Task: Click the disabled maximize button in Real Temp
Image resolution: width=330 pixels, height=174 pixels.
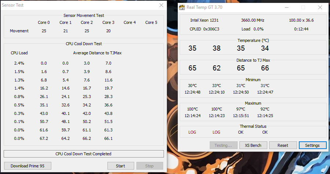Action: (x=303, y=7)
